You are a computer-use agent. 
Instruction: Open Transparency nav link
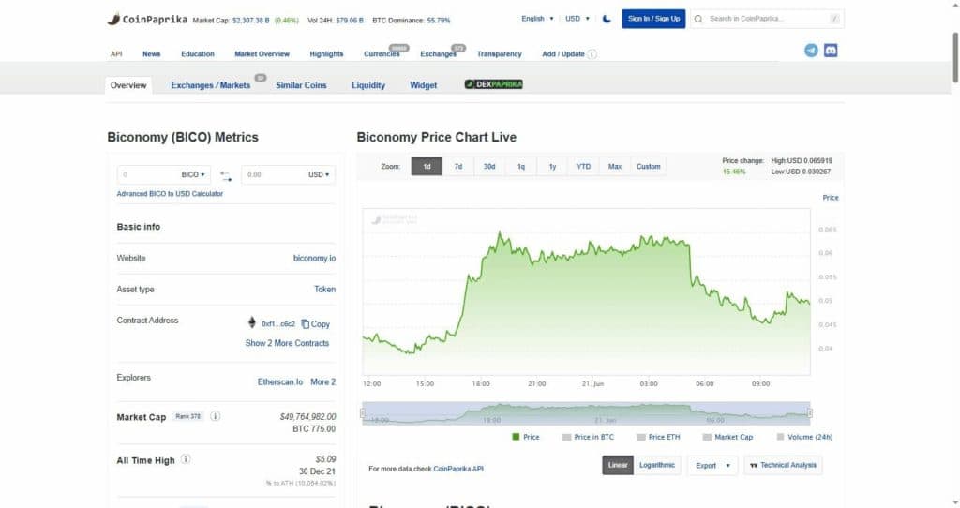tap(499, 53)
